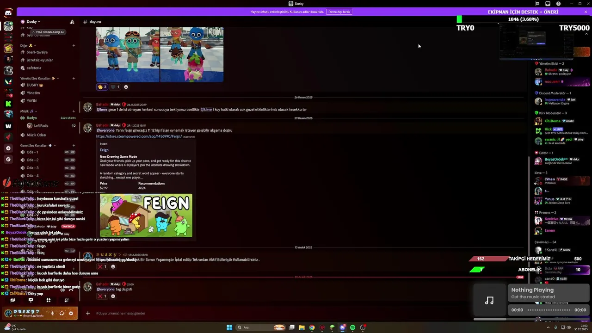The image size is (592, 333).
Task: Create channel in Yönetici Ses Kanalları
Action: (x=74, y=79)
